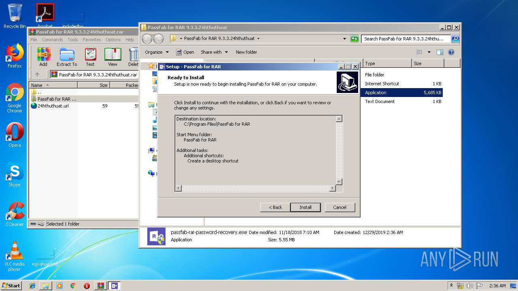Open VLC media player desktop shortcut
The width and height of the screenshot is (518, 291).
[15, 256]
